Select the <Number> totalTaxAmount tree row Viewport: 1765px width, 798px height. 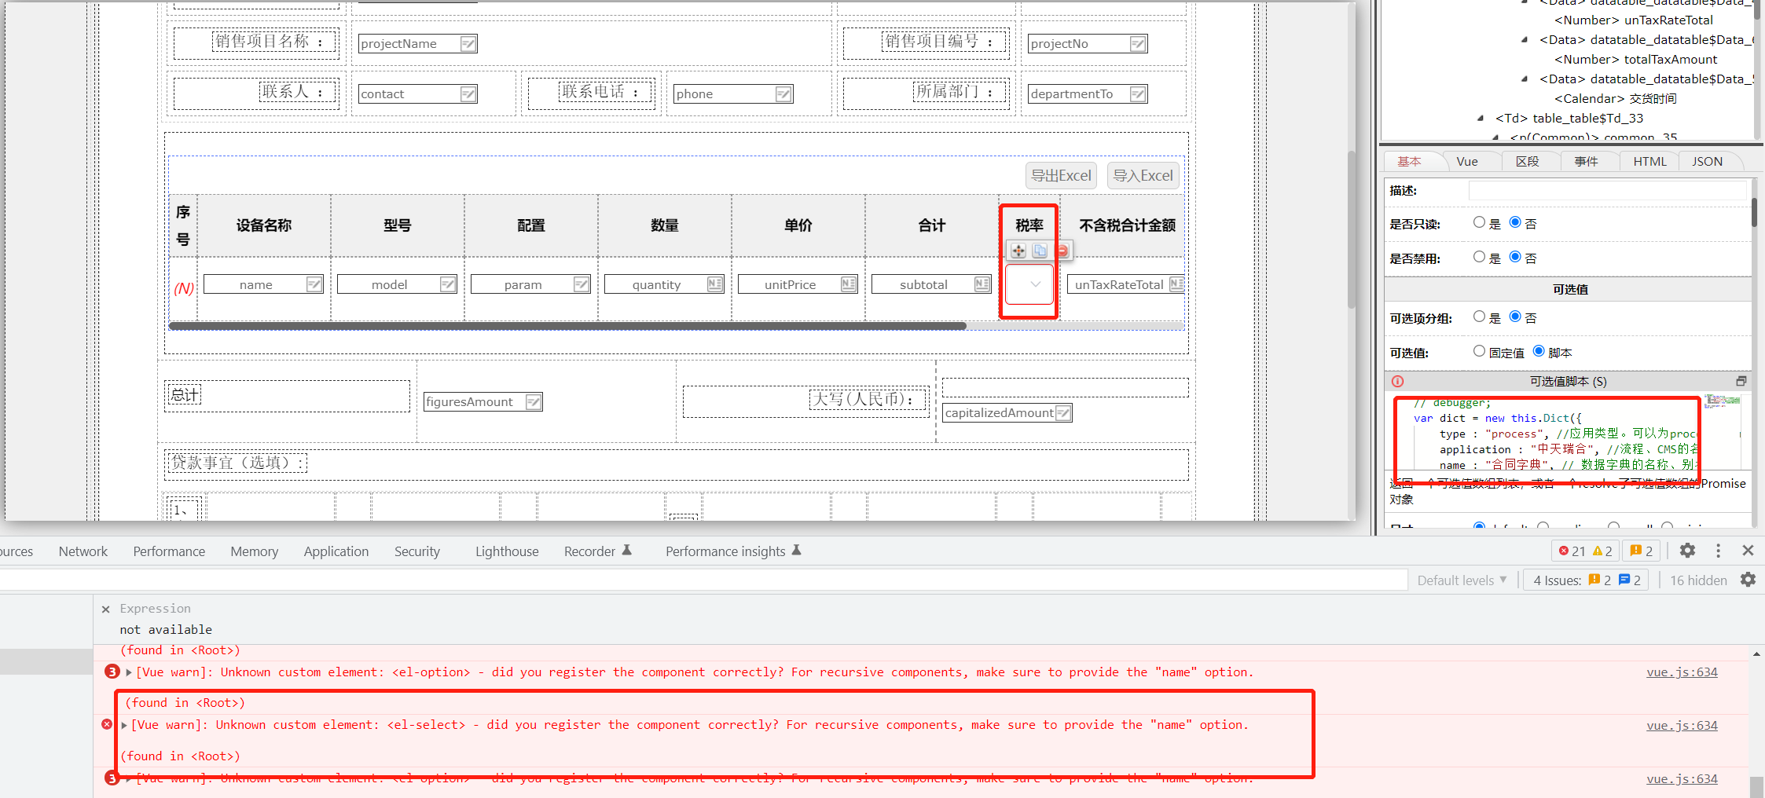[1635, 60]
